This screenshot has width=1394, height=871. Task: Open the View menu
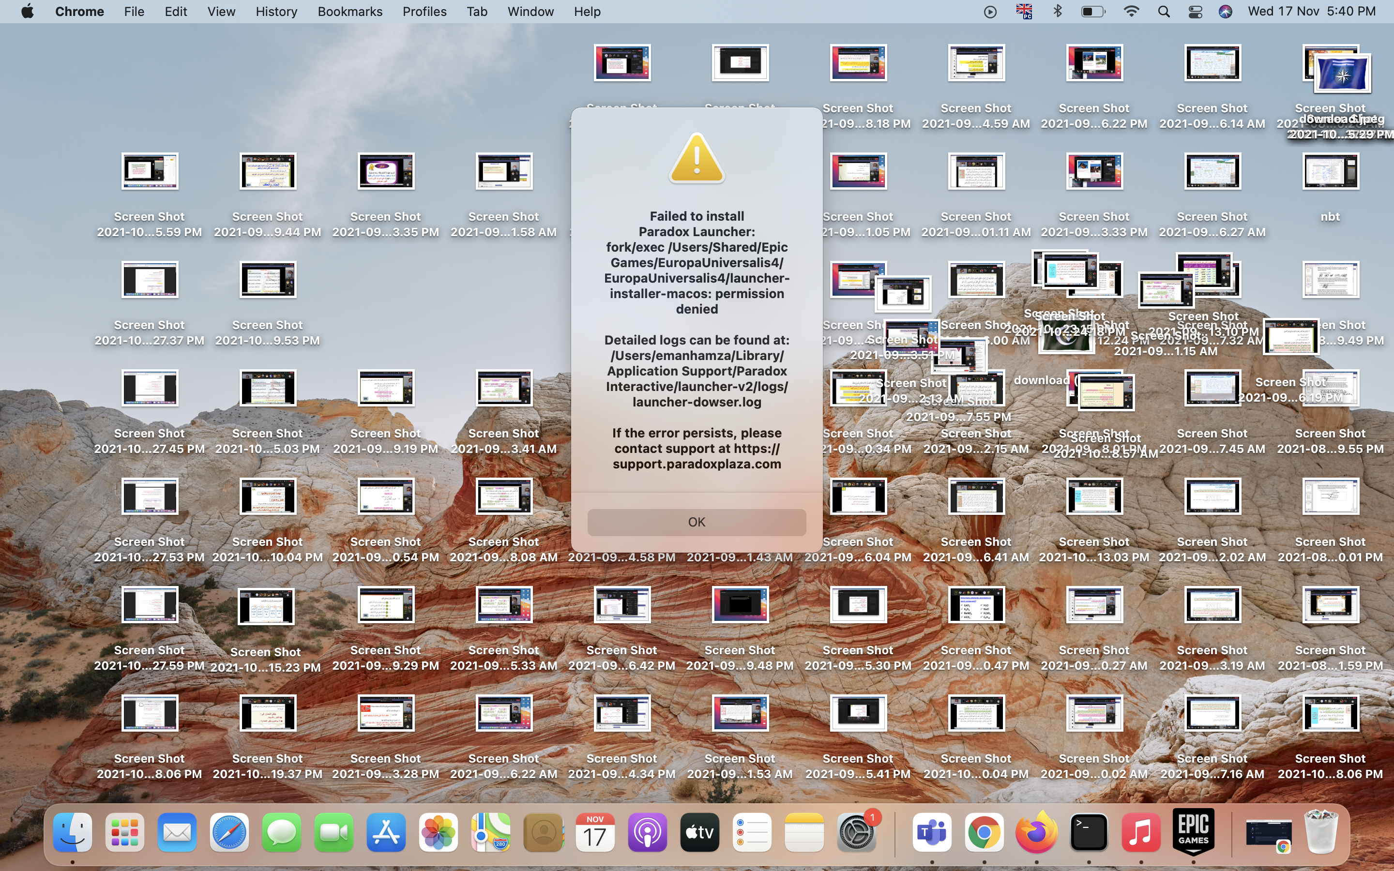tap(221, 12)
